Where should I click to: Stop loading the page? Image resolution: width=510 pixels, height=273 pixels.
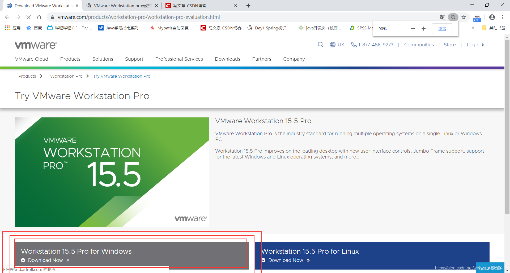point(28,17)
